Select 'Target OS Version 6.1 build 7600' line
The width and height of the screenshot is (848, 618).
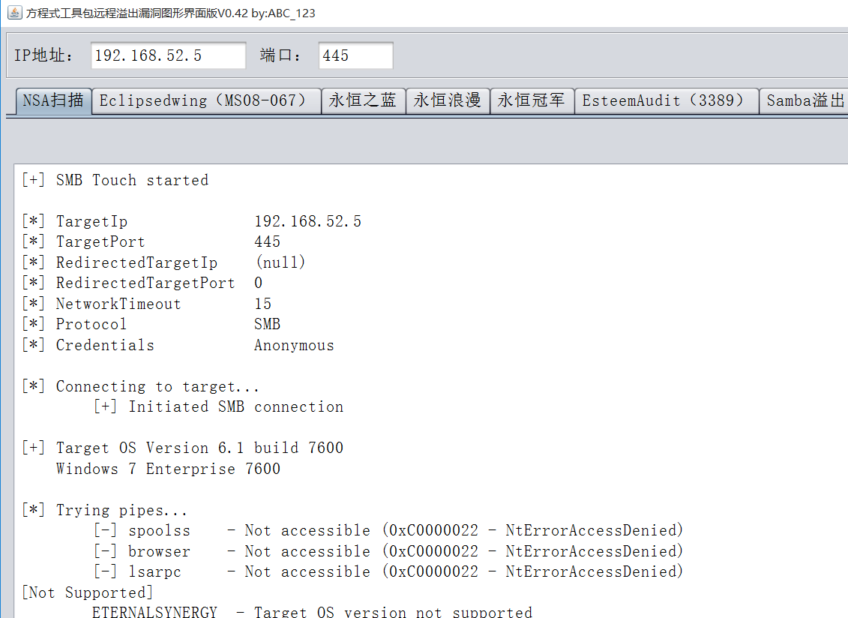pos(183,448)
